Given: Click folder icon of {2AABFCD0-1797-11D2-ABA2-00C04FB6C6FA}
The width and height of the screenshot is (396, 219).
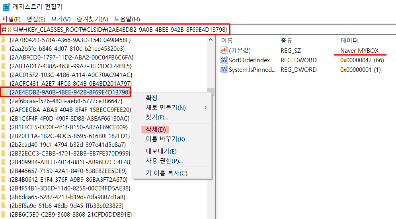Looking at the screenshot, I should click(3, 58).
